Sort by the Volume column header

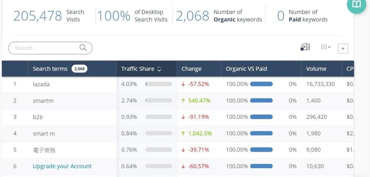pyautogui.click(x=316, y=69)
